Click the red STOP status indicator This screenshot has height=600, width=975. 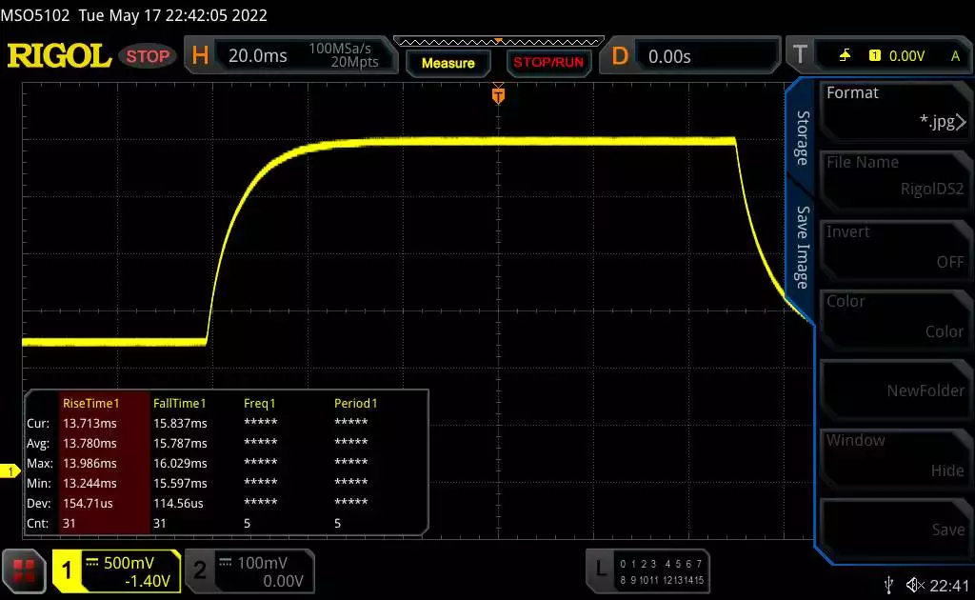(x=148, y=56)
